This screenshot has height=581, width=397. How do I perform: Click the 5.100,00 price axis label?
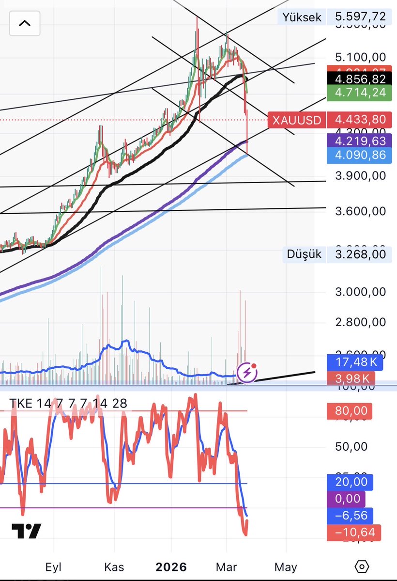tap(360, 57)
